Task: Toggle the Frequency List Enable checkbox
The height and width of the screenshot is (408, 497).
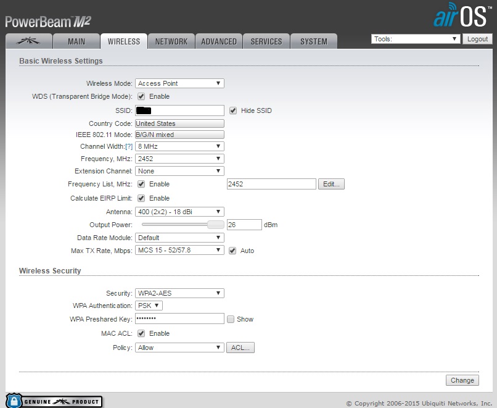Action: click(x=141, y=184)
